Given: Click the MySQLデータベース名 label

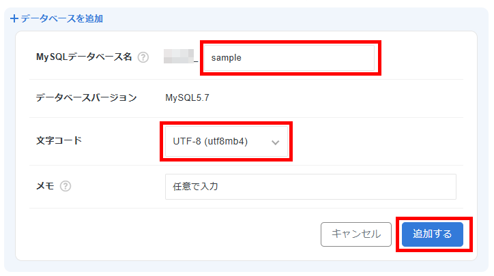Looking at the screenshot, I should click(83, 58).
